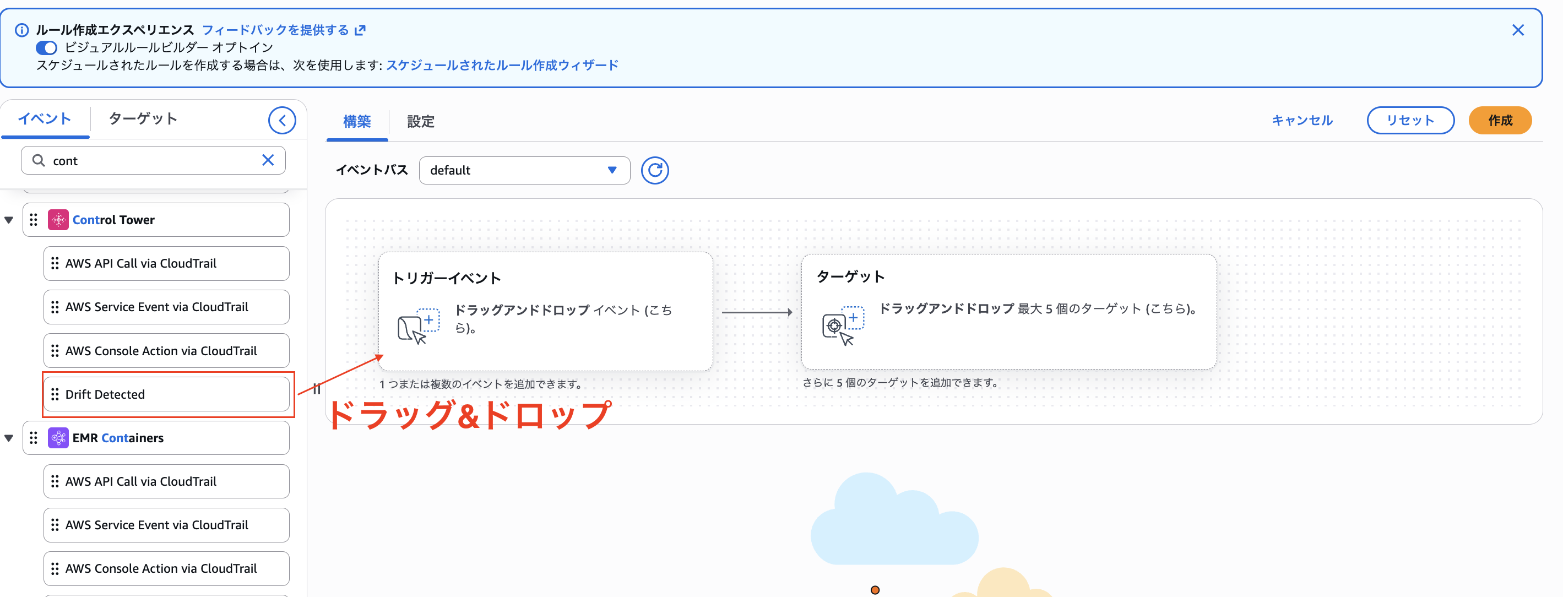1563x597 pixels.
Task: Click the search magnifier icon
Action: pos(38,160)
